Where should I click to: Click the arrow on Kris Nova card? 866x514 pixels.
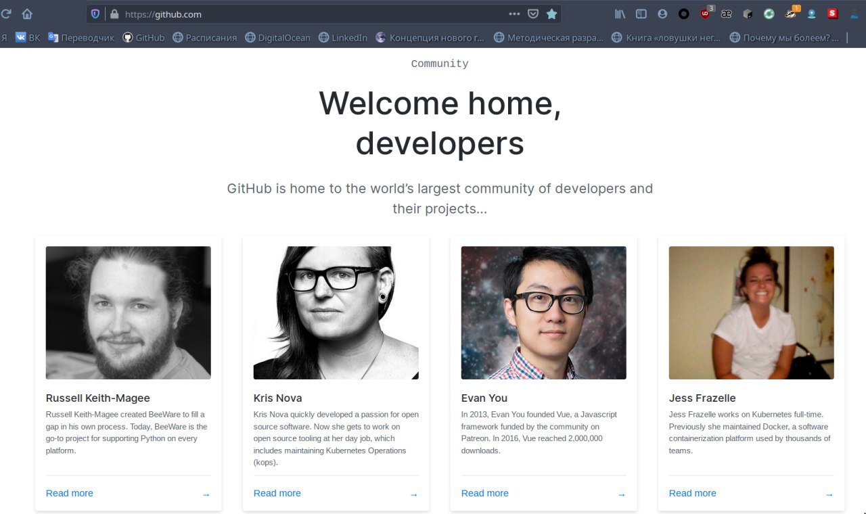click(413, 494)
